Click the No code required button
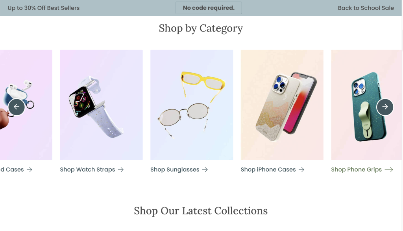403x231 pixels. click(209, 8)
